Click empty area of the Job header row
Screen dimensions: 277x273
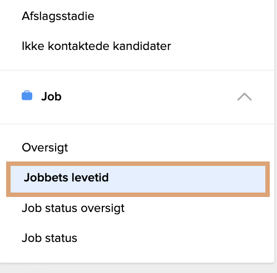coord(149,97)
